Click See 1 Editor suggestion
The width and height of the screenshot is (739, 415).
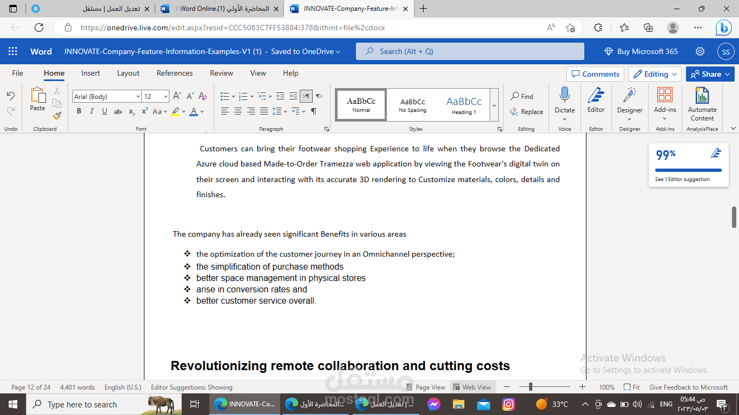coord(682,179)
